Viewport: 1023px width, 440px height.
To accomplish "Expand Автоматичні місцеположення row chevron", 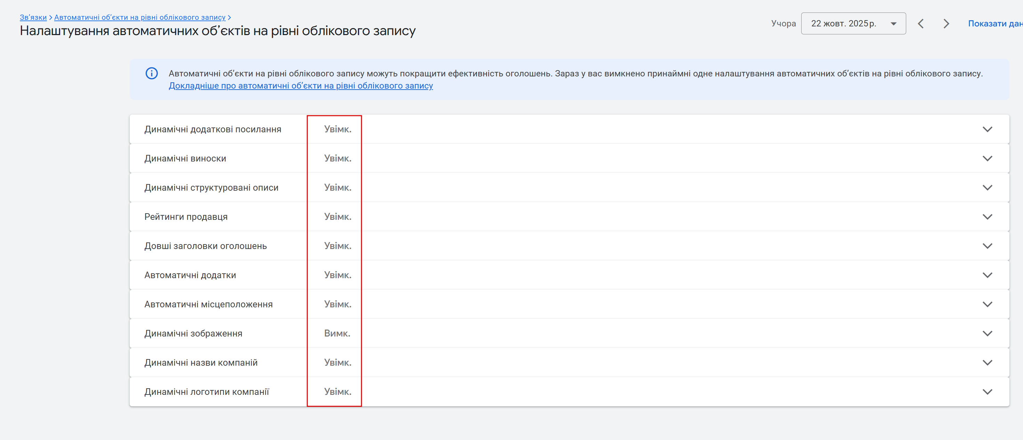I will click(x=987, y=304).
